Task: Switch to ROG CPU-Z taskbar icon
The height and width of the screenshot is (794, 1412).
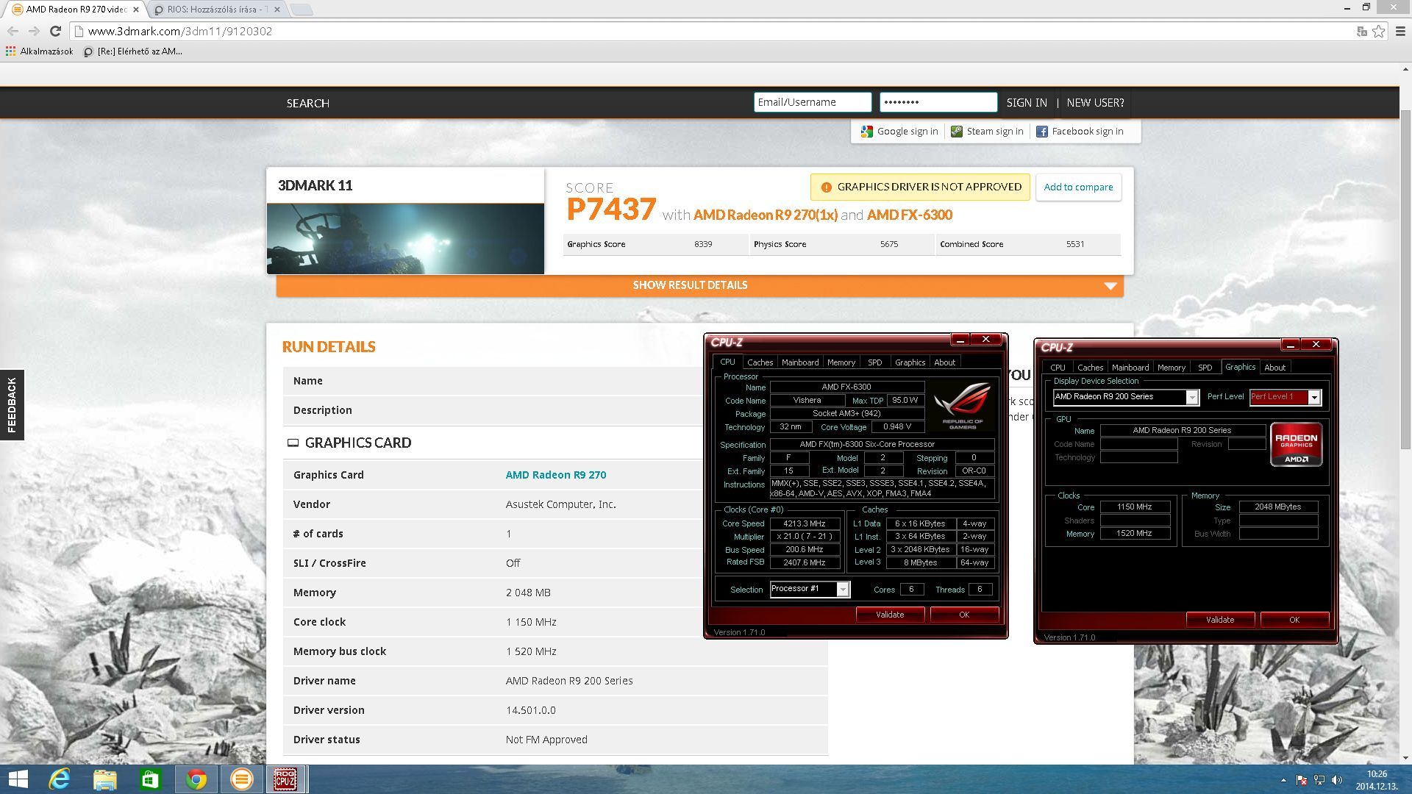Action: click(286, 779)
